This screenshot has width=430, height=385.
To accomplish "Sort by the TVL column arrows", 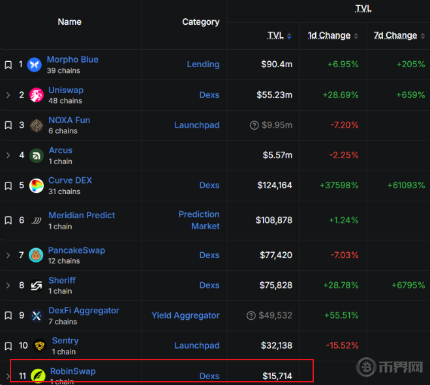I will (289, 36).
